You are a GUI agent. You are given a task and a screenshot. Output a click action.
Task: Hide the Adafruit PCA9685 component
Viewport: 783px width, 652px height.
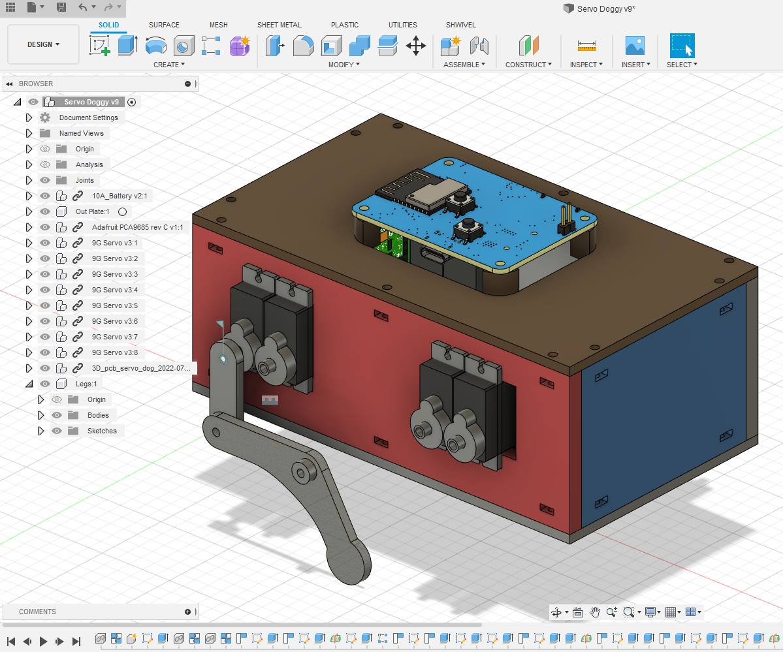45,227
